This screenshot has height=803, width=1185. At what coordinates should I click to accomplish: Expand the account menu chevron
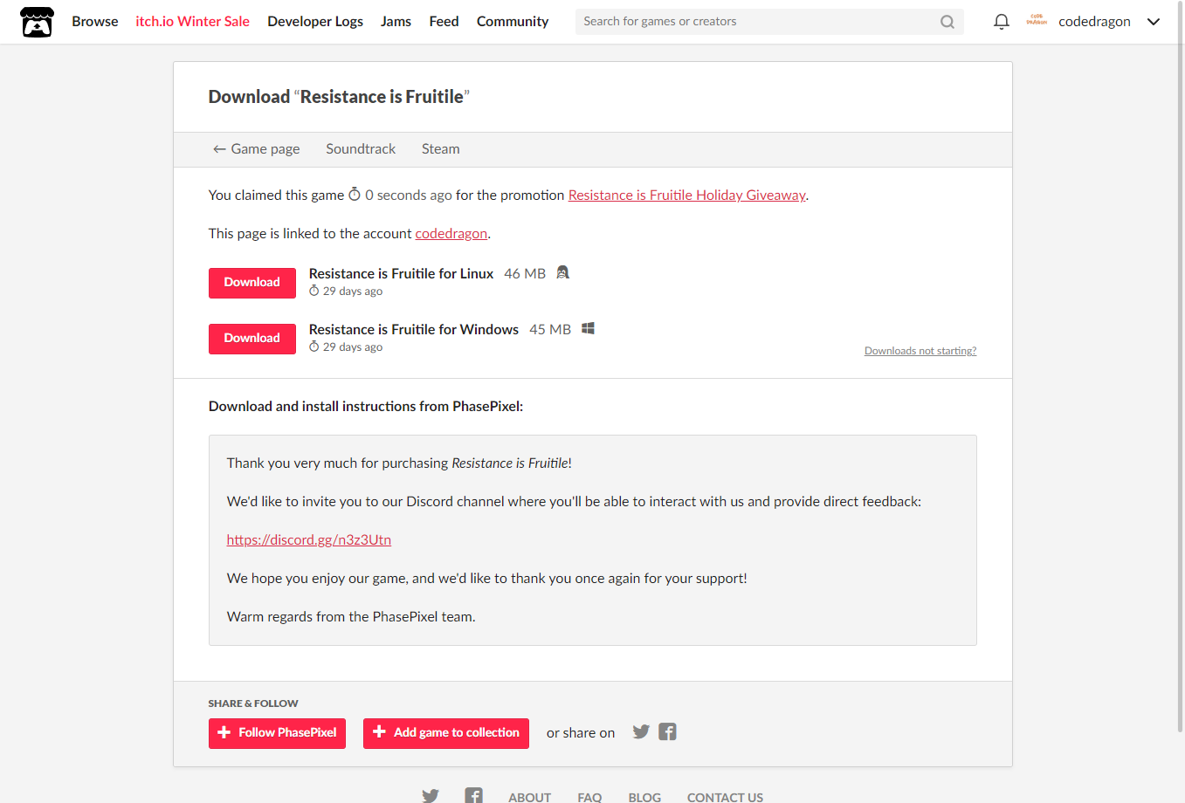pos(1154,22)
